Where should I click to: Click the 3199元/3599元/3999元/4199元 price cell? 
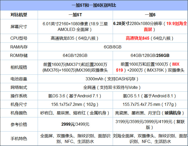(150, 124)
